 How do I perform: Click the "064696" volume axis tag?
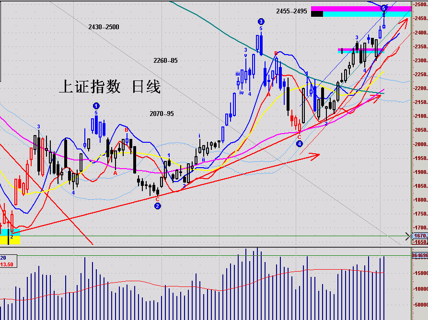[420, 255]
